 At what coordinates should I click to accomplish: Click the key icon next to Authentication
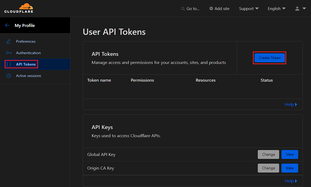tap(8, 53)
